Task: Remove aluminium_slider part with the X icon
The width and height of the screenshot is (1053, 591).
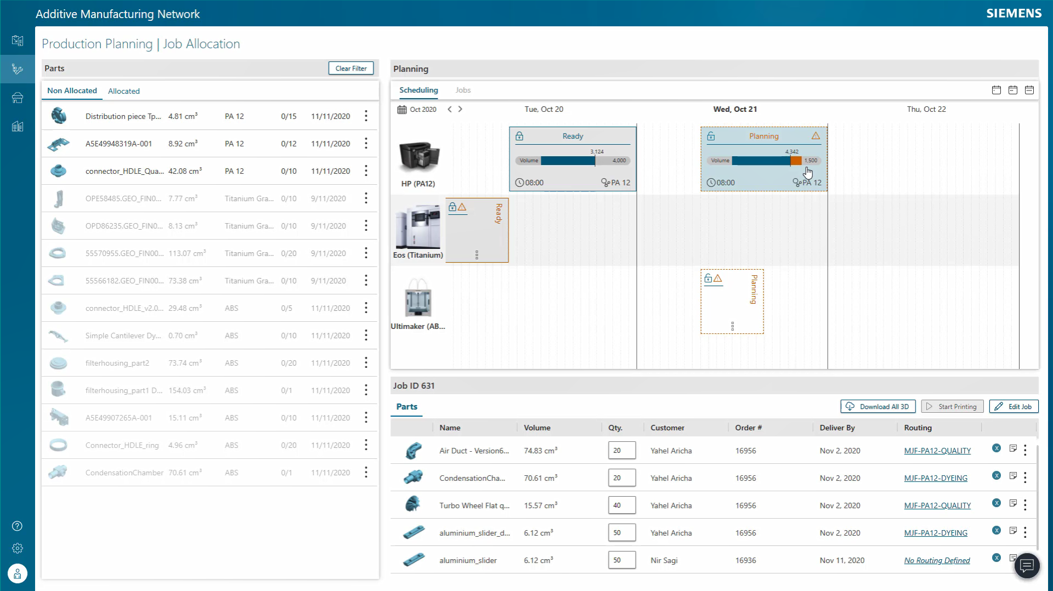Action: pyautogui.click(x=996, y=558)
